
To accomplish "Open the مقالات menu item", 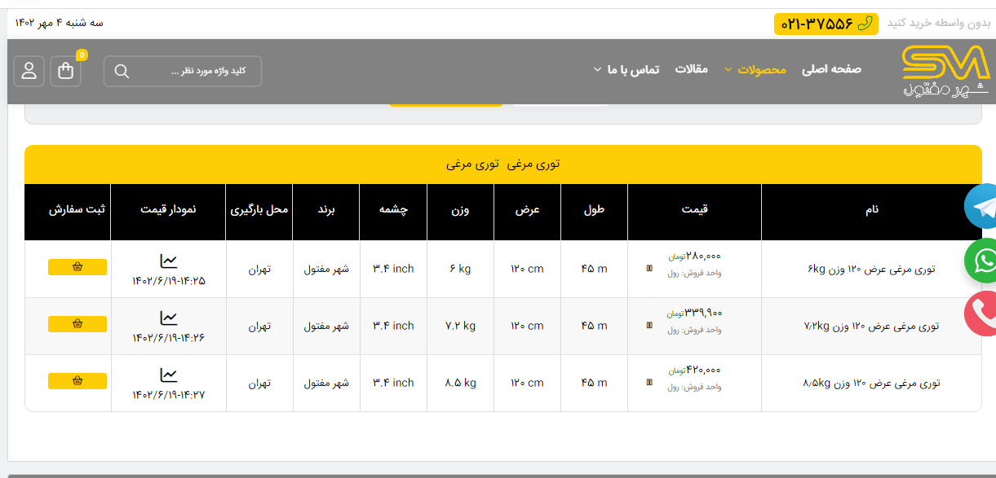I will coord(691,69).
